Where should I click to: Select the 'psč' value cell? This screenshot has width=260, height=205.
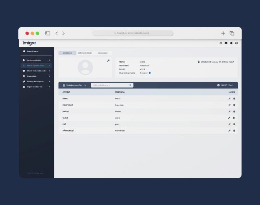point(117,124)
